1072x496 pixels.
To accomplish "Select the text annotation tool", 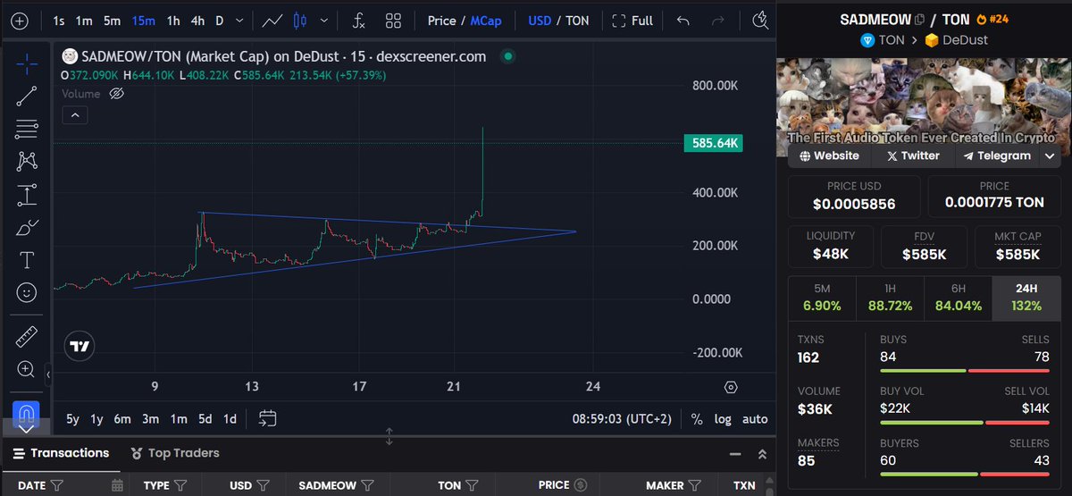I will tap(27, 260).
